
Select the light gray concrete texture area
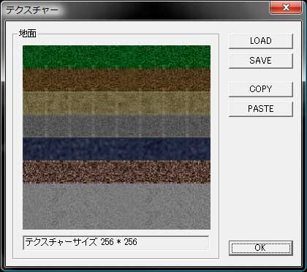click(x=116, y=206)
